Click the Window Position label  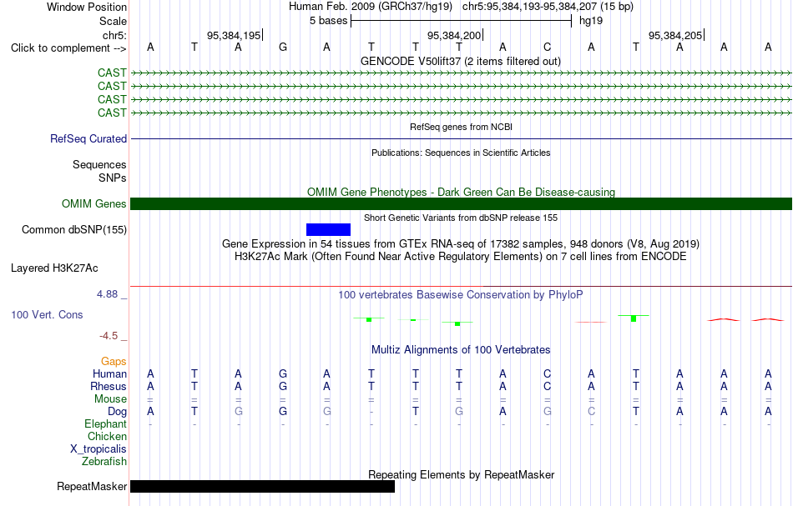tap(87, 7)
